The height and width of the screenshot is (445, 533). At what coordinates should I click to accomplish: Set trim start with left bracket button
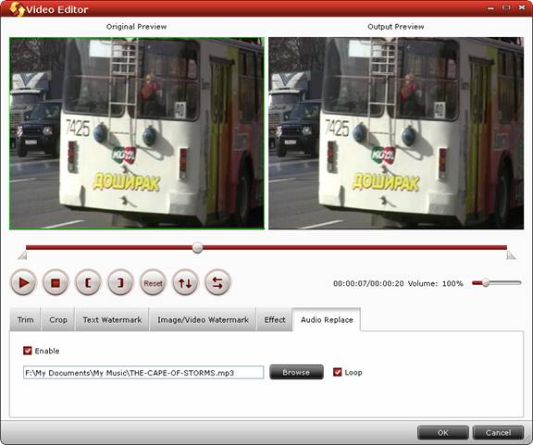(88, 282)
